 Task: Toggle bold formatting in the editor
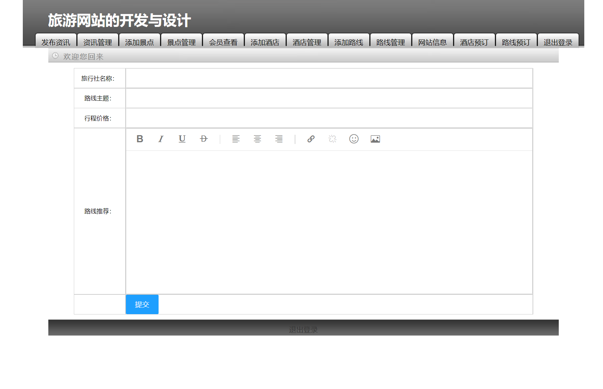(x=140, y=139)
